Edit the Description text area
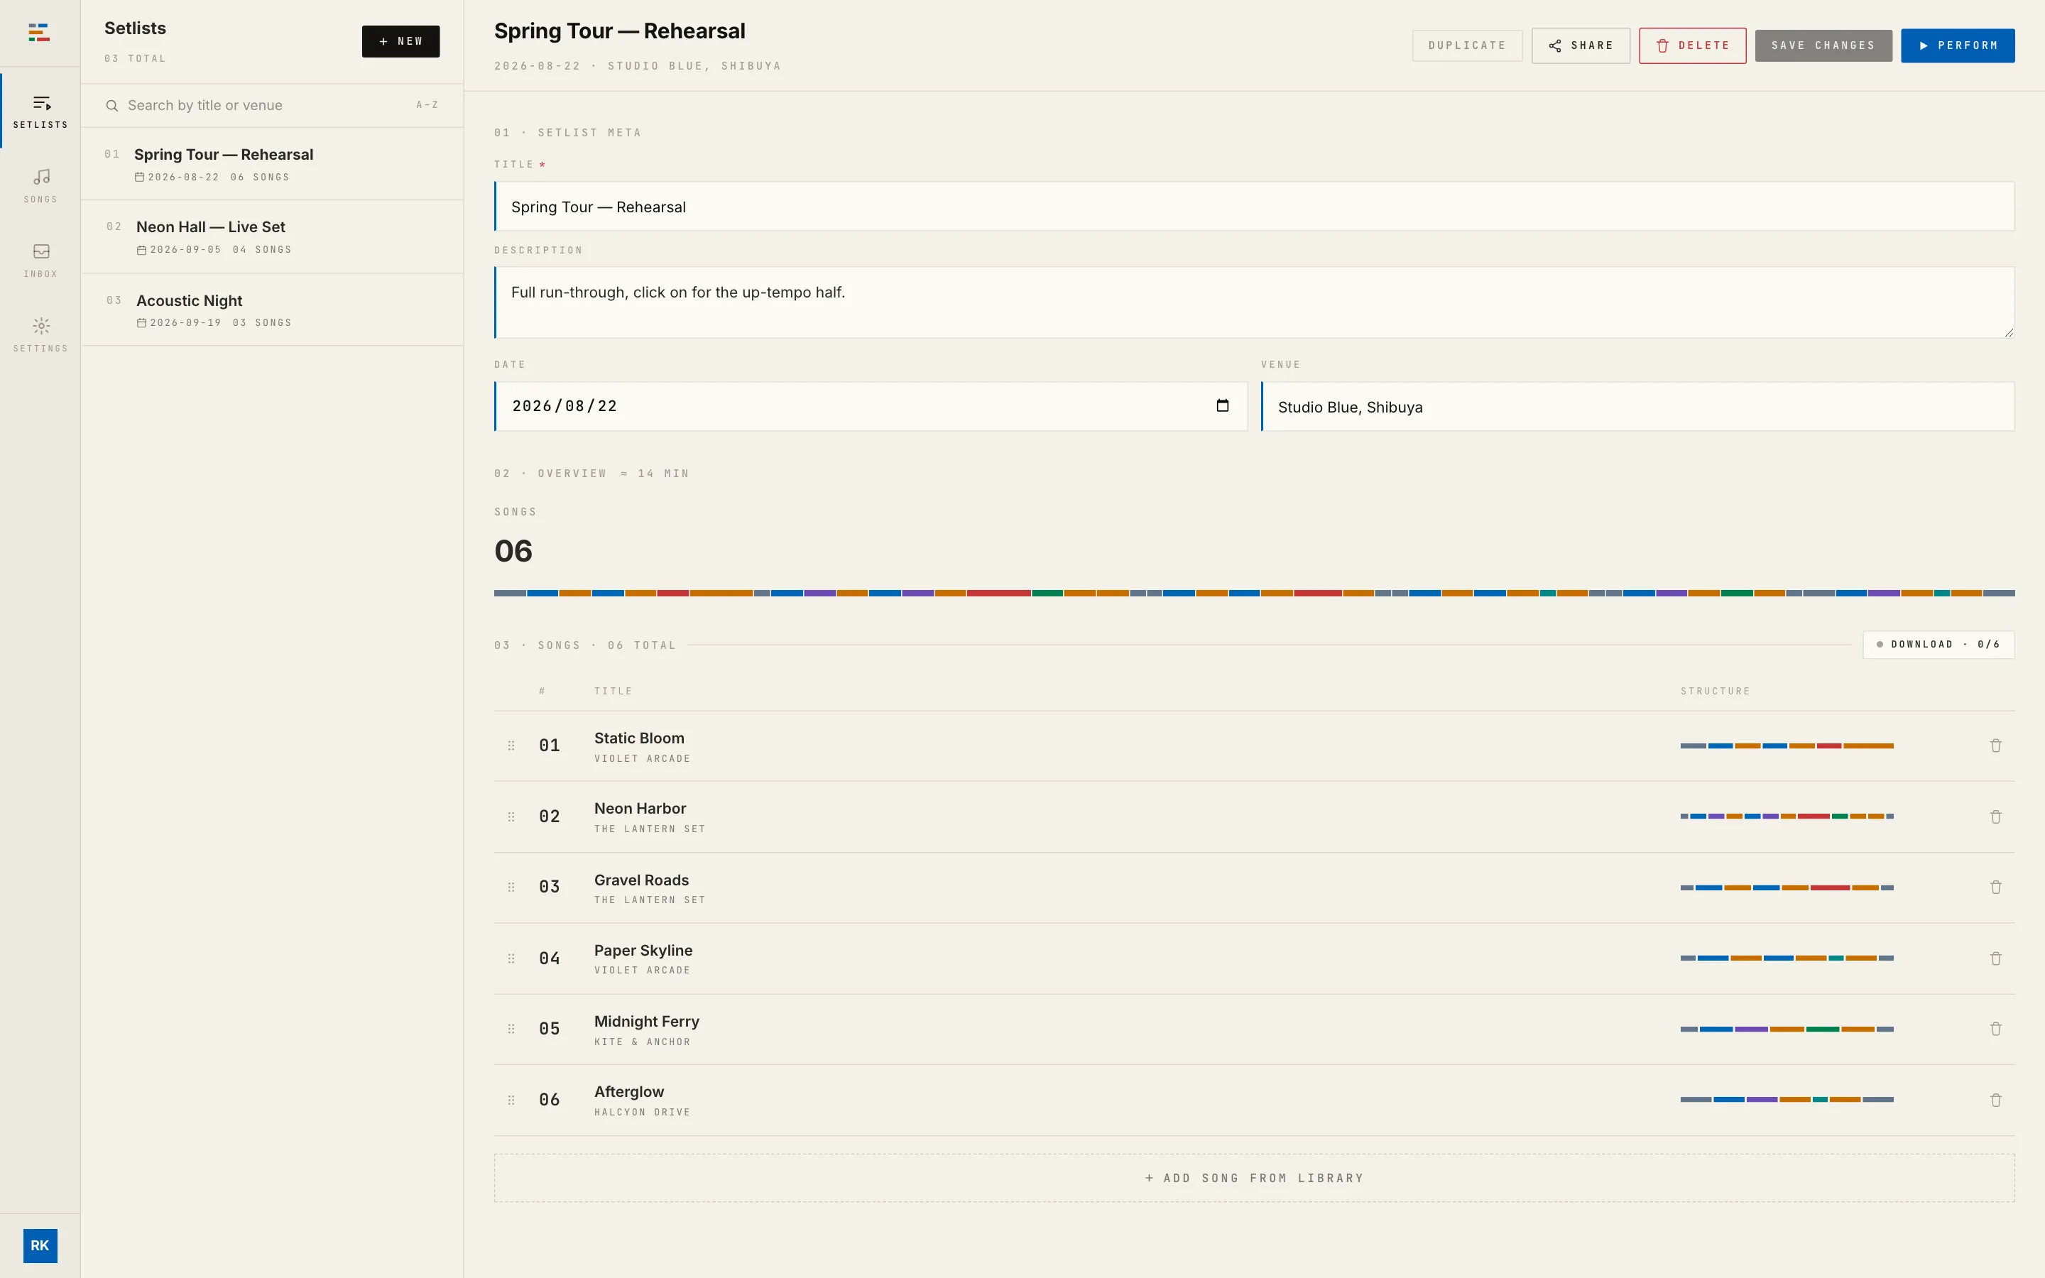Viewport: 2045px width, 1278px height. (x=1254, y=302)
